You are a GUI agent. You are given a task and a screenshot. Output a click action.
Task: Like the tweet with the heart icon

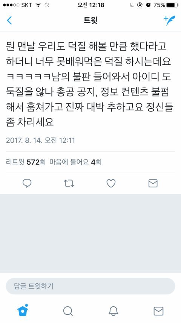click(x=111, y=183)
